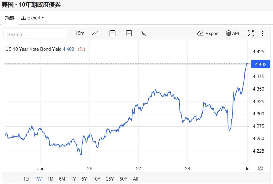Switch to the 10Y range

(x=96, y=179)
